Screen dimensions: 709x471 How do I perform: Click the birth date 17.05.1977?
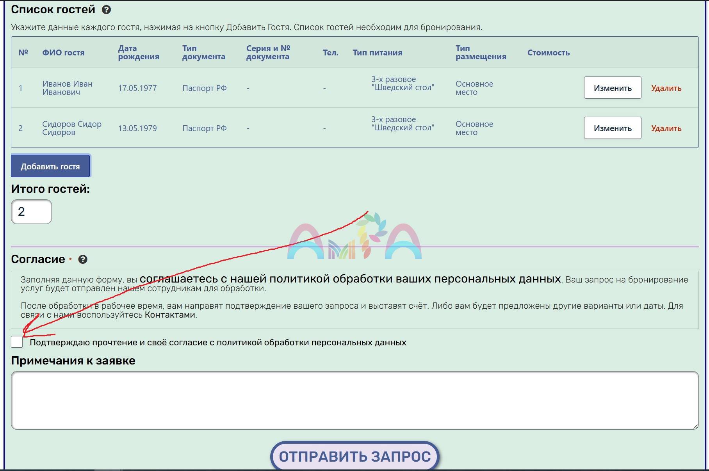(137, 88)
